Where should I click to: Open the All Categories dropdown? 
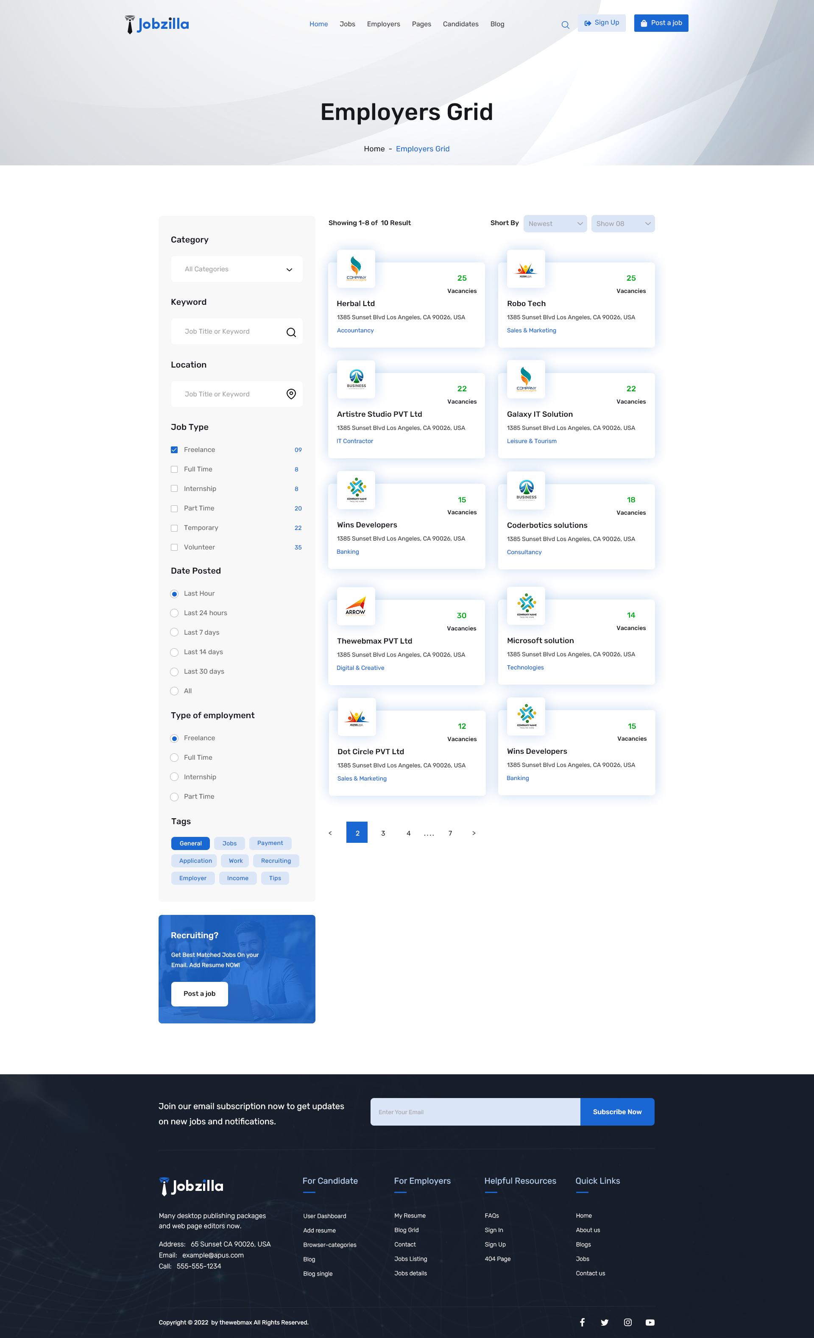237,269
